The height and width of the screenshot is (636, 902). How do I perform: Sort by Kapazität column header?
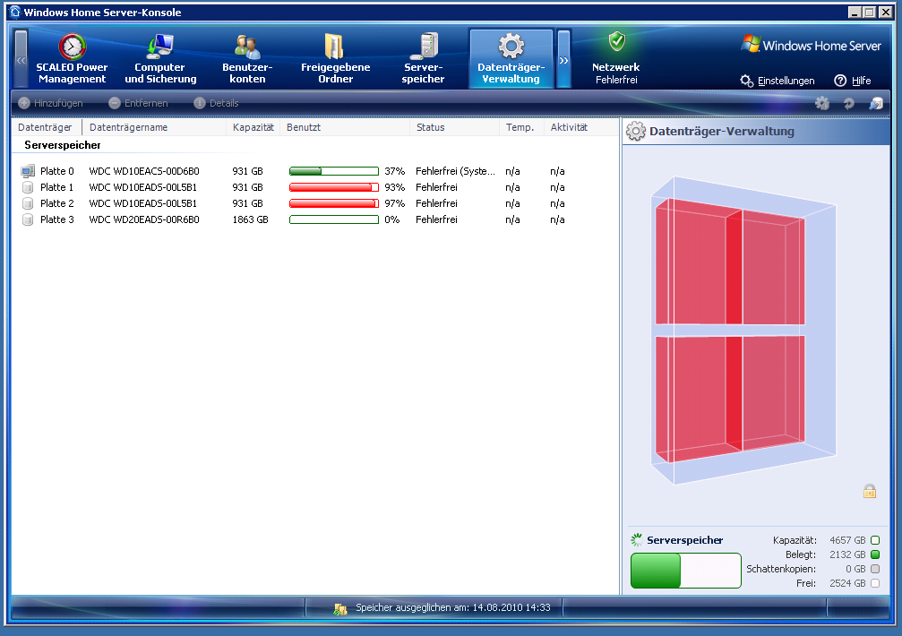click(x=253, y=127)
